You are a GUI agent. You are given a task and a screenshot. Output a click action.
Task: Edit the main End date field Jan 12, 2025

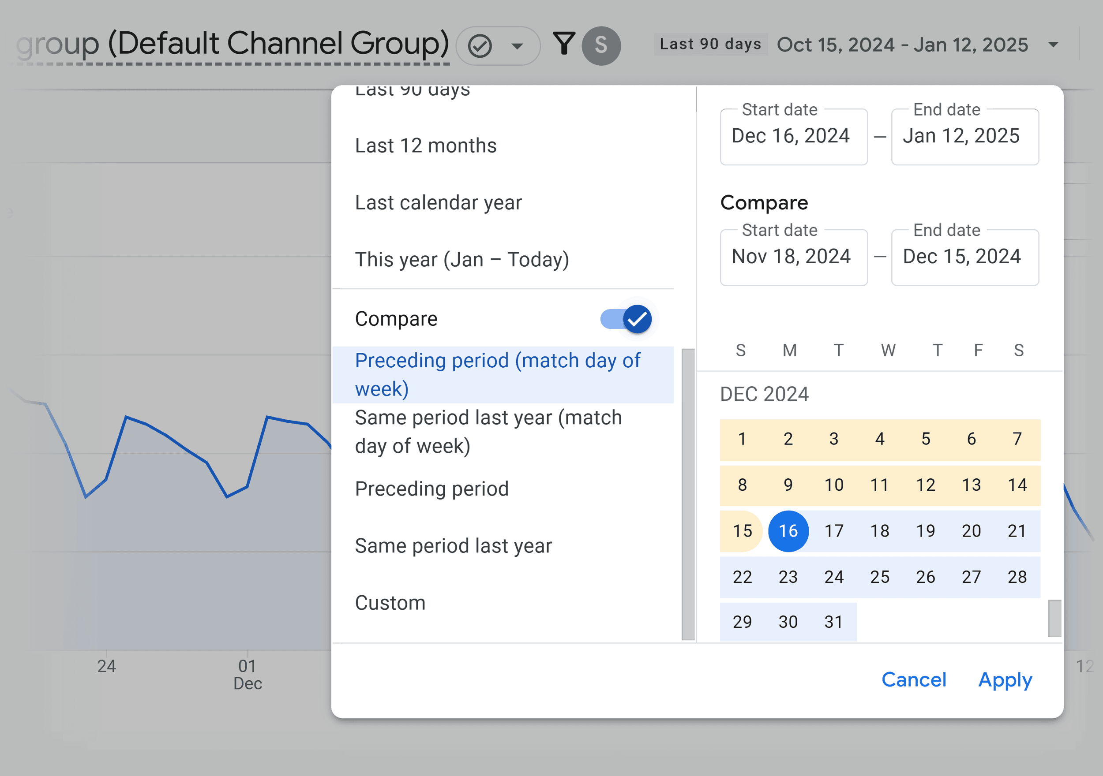click(x=964, y=137)
